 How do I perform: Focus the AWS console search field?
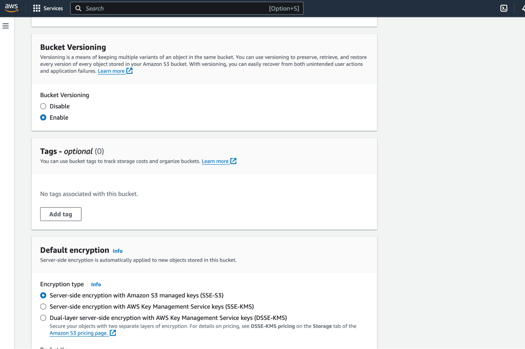click(x=187, y=8)
